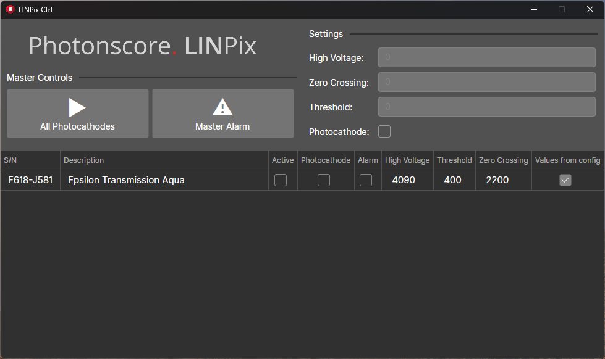Screen dimensions: 605x359
Task: Start All Photocathodes button
Action: 77,113
